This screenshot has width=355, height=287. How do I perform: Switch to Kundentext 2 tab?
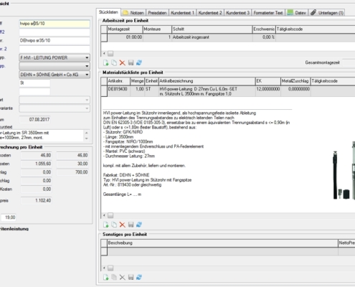tap(210, 13)
